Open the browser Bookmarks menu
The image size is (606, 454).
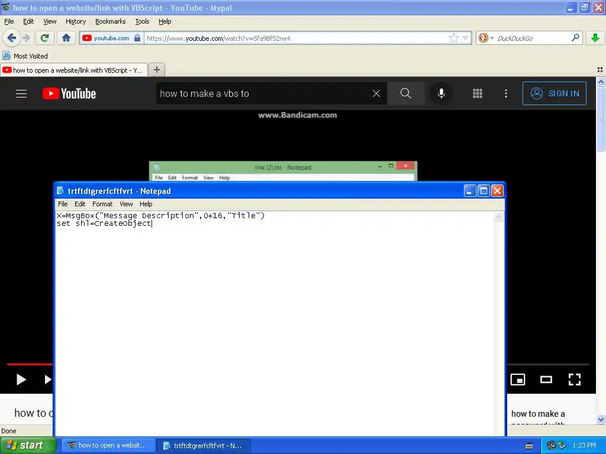coord(110,21)
